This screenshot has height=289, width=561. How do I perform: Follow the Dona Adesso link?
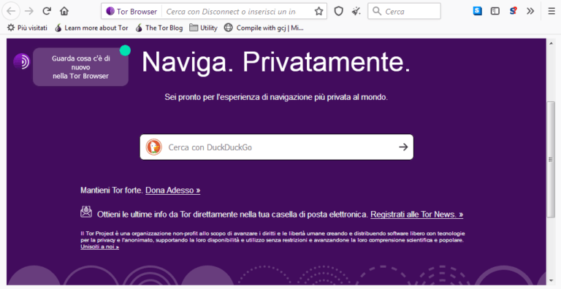click(x=173, y=190)
